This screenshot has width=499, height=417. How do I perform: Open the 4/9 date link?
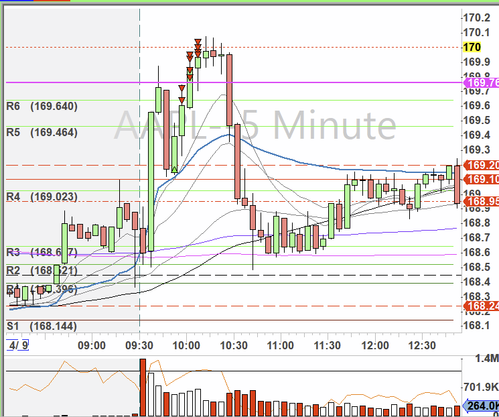17,346
